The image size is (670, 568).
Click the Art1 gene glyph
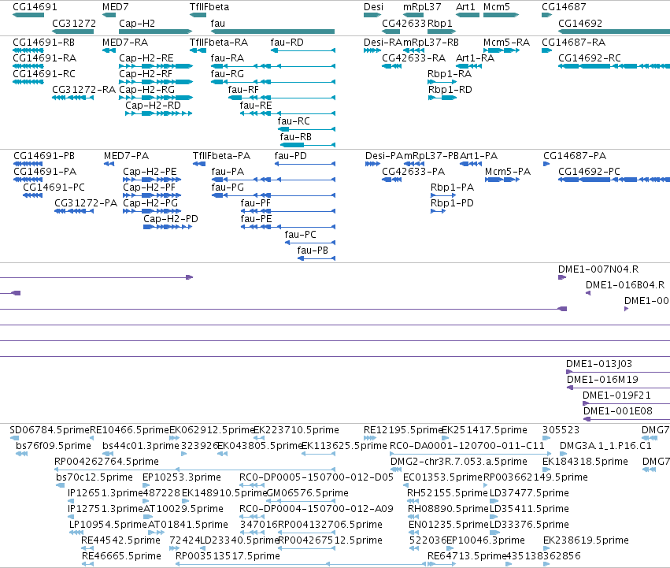tap(468, 15)
